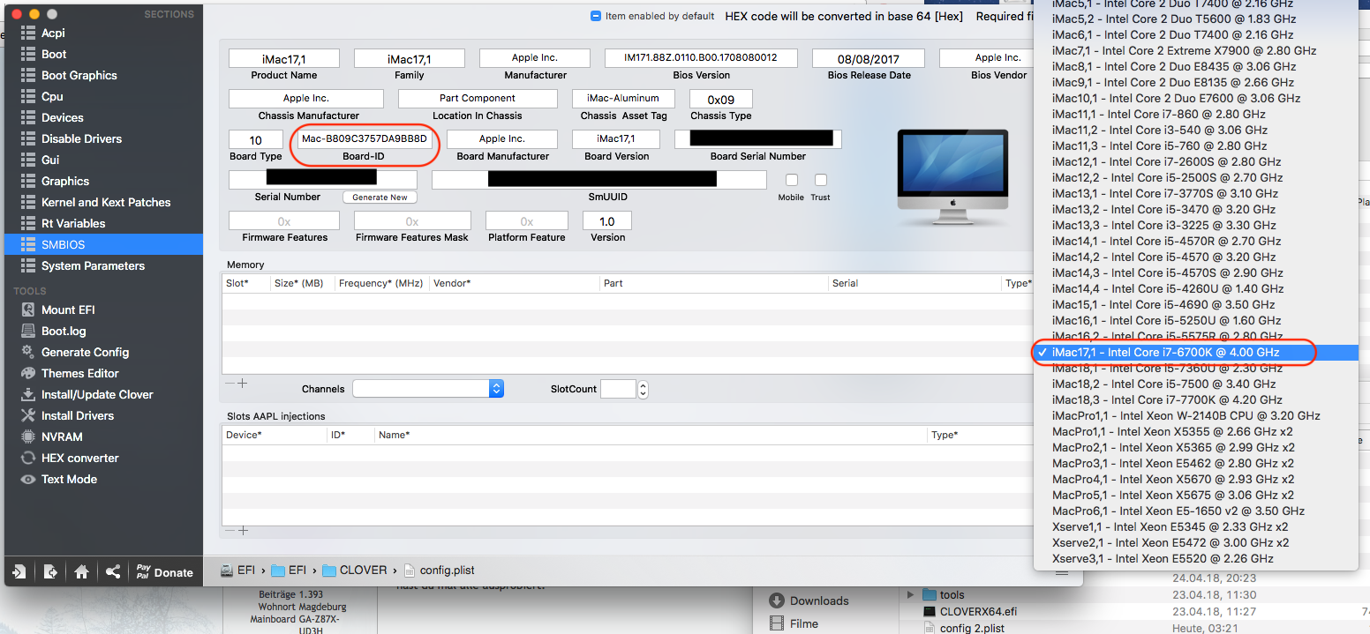The image size is (1370, 634).
Task: Click the PayPal Donate button
Action: point(164,571)
